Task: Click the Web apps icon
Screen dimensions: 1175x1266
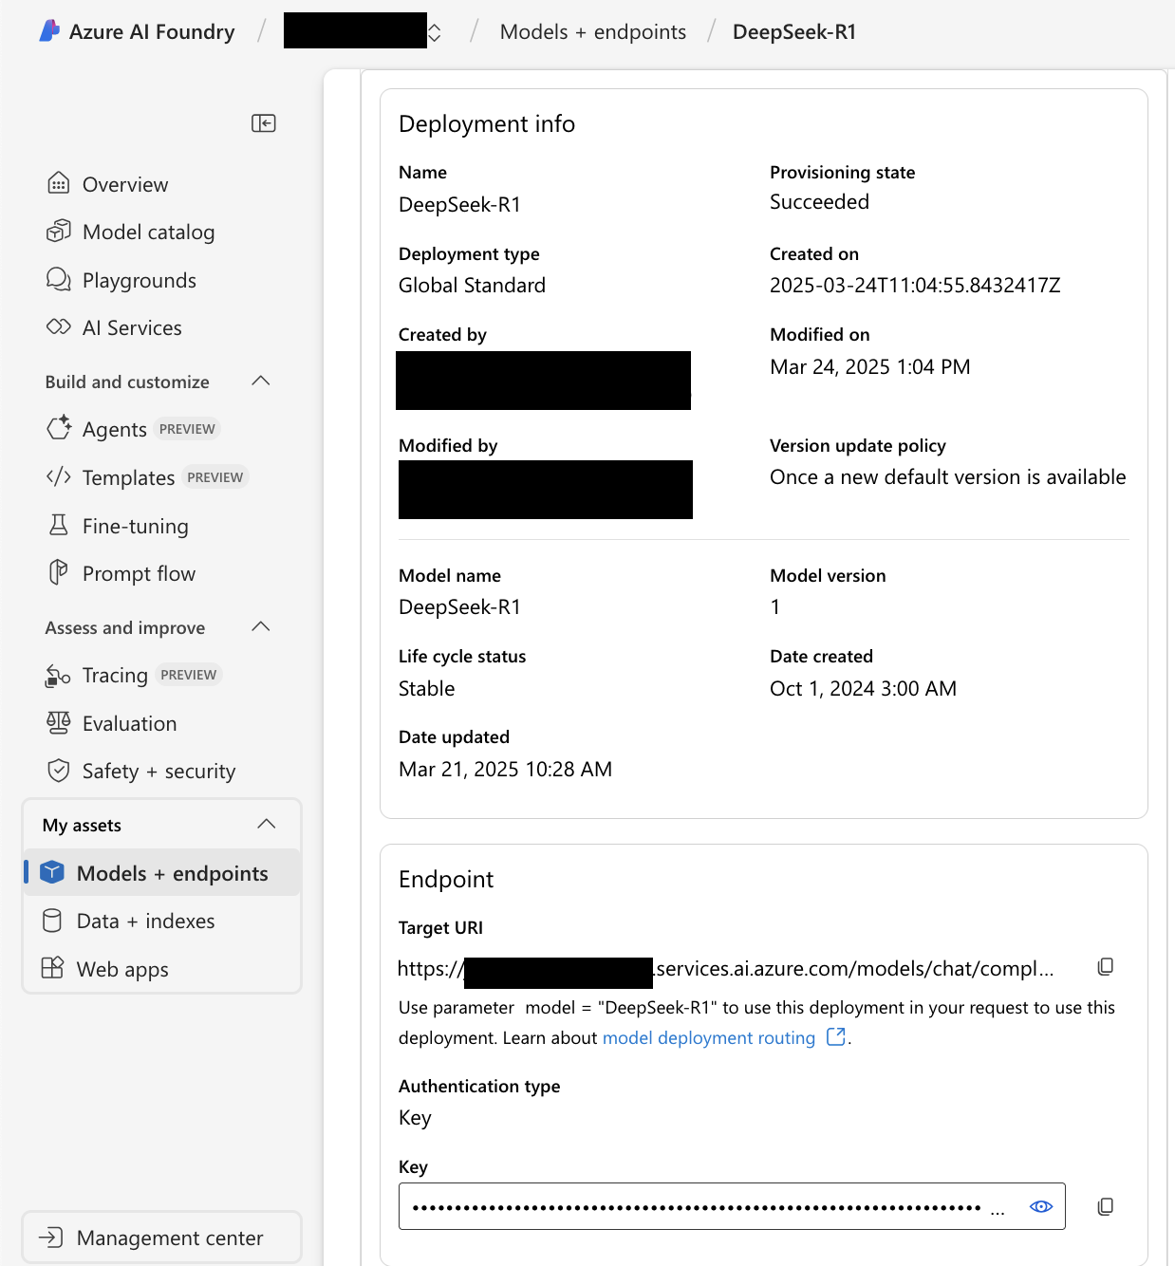Action: click(52, 968)
